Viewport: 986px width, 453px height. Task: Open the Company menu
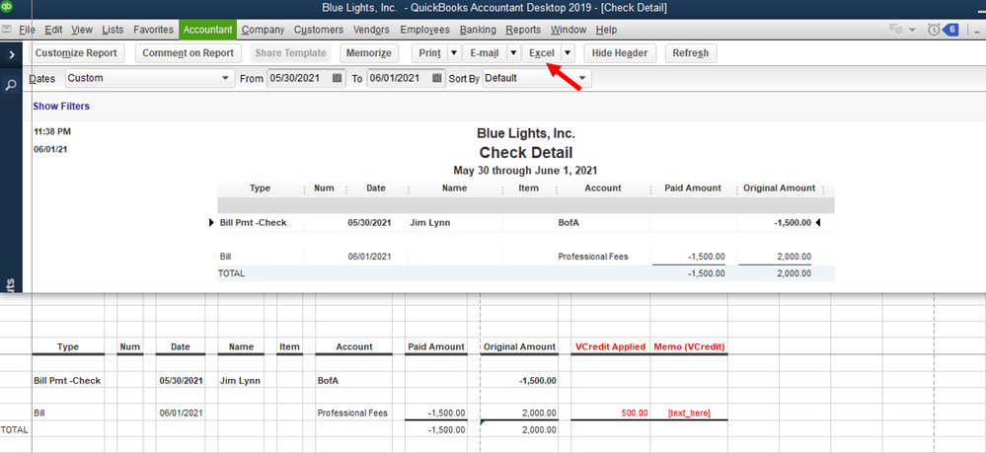click(263, 30)
